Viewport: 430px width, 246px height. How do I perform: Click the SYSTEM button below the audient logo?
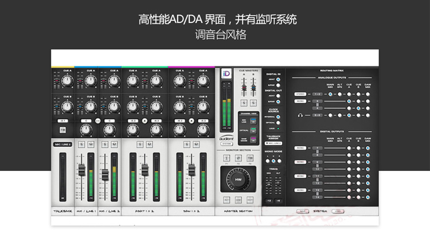pyautogui.click(x=226, y=144)
